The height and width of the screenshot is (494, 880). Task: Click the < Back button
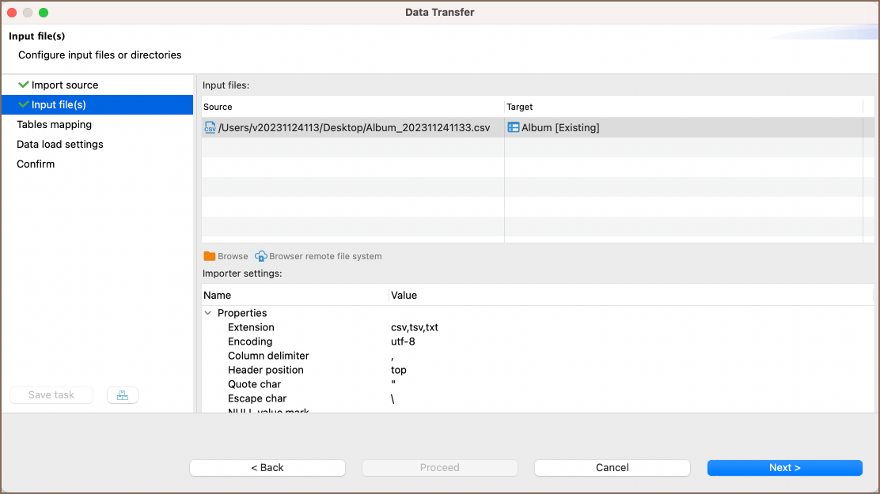tap(267, 468)
